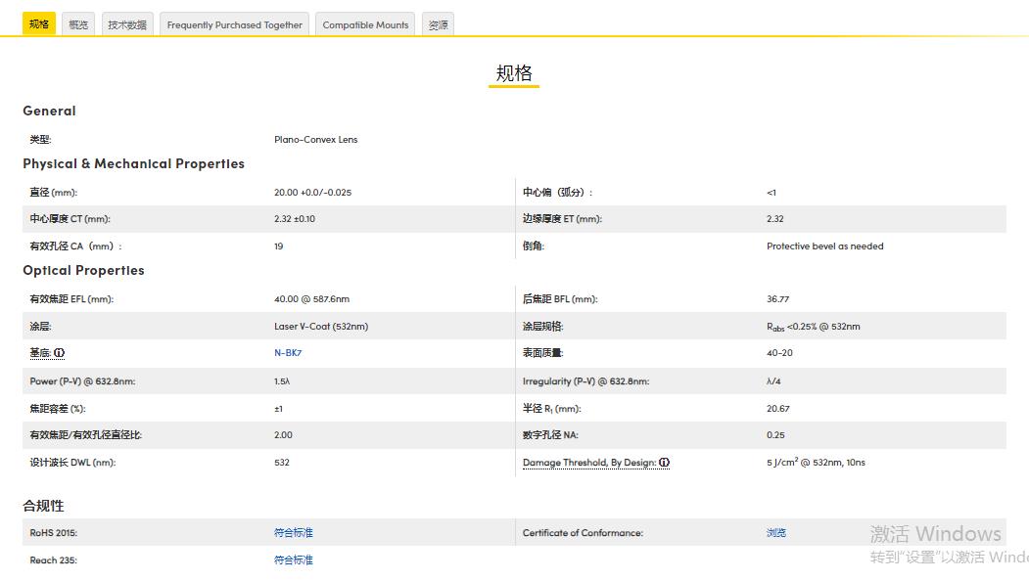
Task: Click the Laser V-Coat (532nm) coating value
Action: tap(321, 327)
